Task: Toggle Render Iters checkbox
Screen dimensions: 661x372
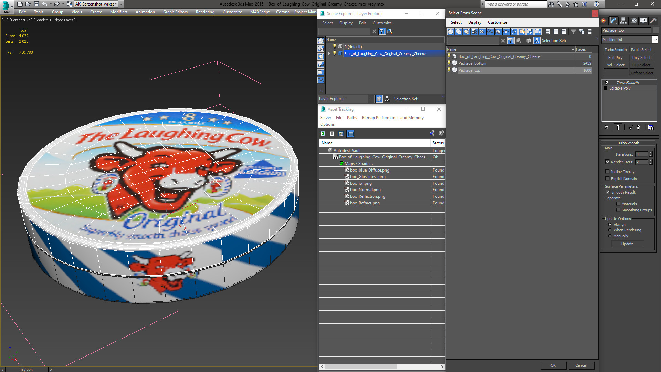Action: coord(608,162)
